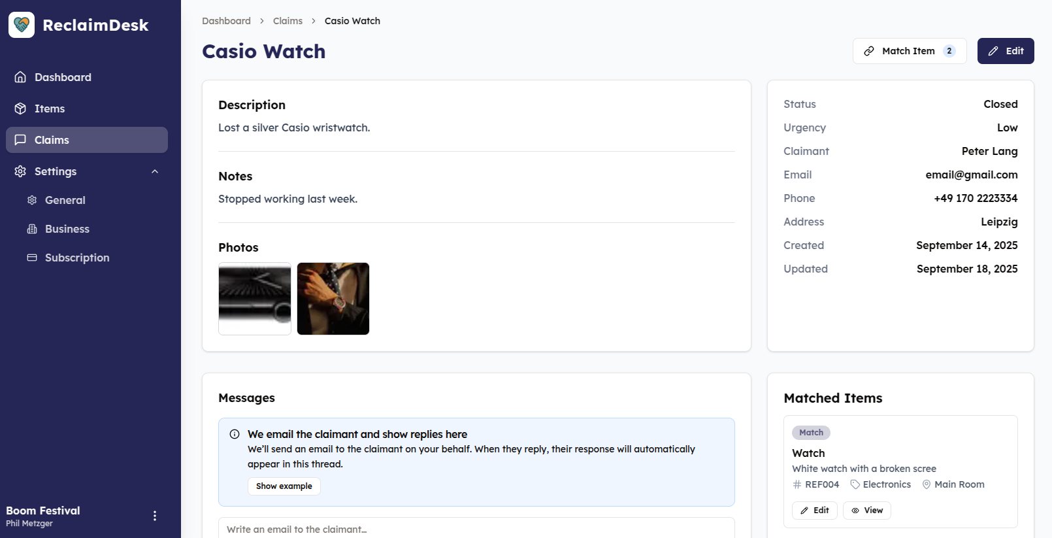This screenshot has height=538, width=1052.
Task: Click updated date September 18, 2025
Action: (x=967, y=269)
